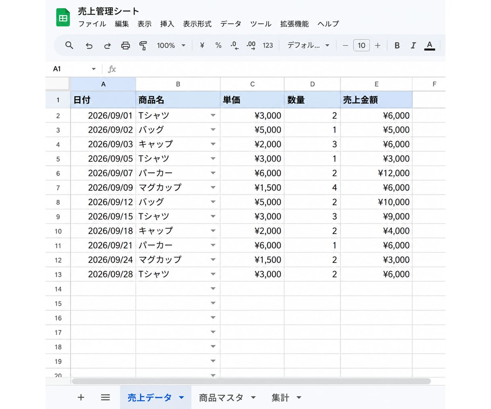Screen dimensions: 491x409
Task: Format as currency with the ¥ icon
Action: (202, 45)
